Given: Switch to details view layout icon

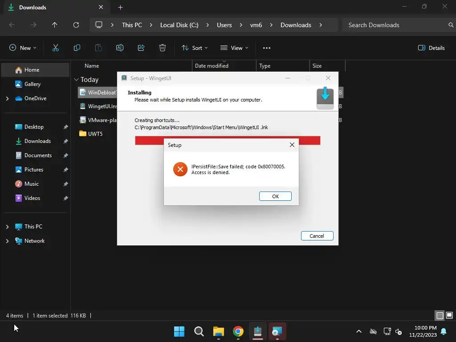Looking at the screenshot, I should click(440, 315).
